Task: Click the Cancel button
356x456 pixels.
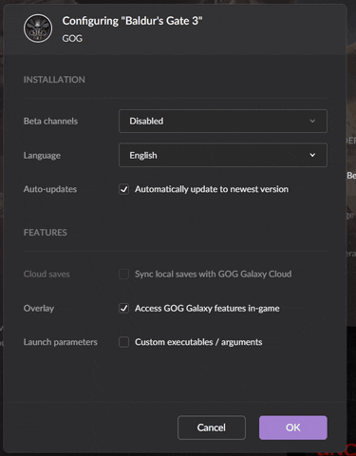Action: click(212, 427)
